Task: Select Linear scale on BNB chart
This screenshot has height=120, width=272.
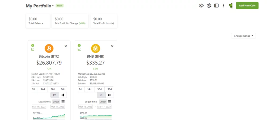Action: click(103, 102)
